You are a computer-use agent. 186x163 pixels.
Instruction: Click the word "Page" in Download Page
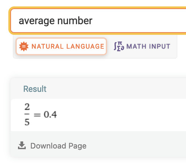pos(77,146)
